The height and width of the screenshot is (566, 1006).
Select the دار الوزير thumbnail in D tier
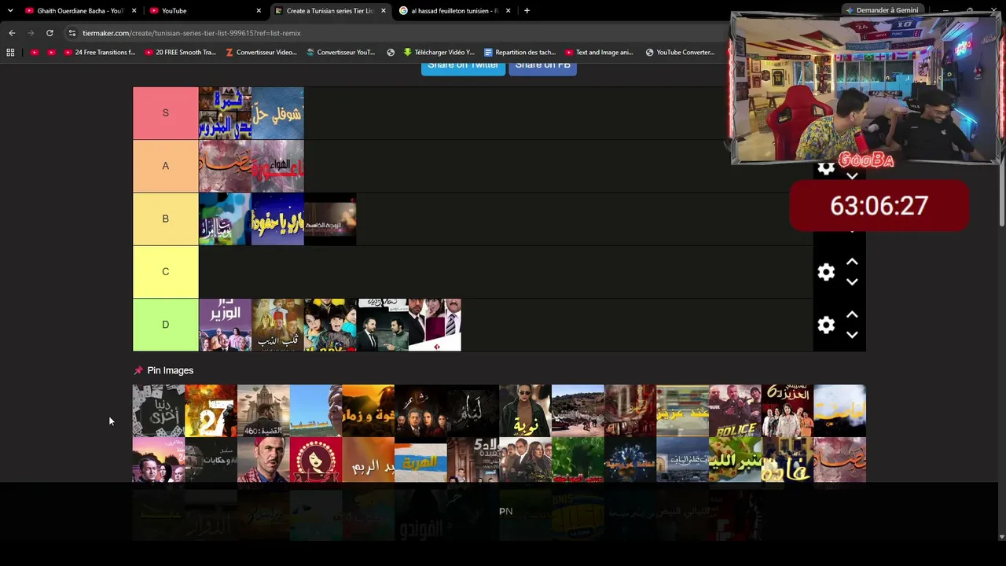[225, 325]
